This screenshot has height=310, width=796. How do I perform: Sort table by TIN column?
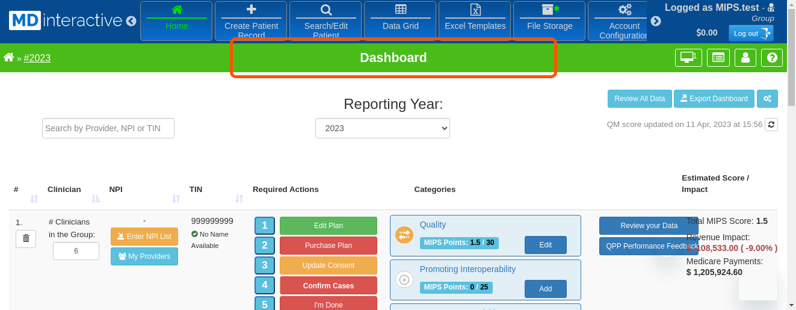(239, 199)
